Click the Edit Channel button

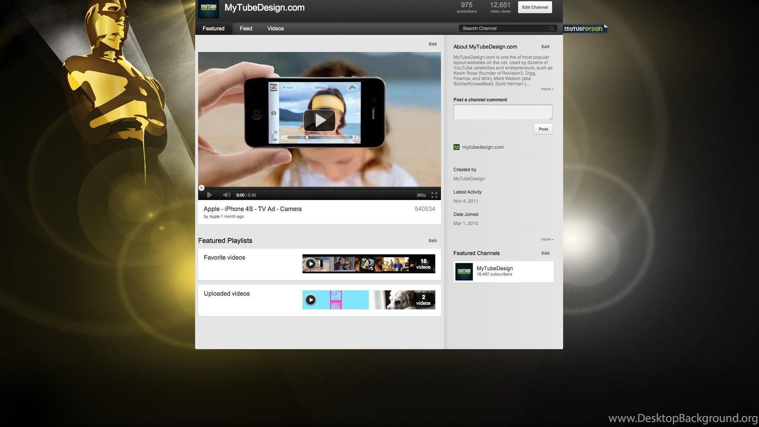[535, 7]
